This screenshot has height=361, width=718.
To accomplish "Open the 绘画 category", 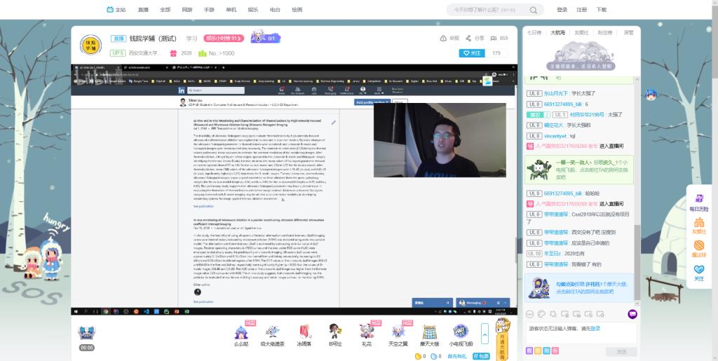I will 297,10.
